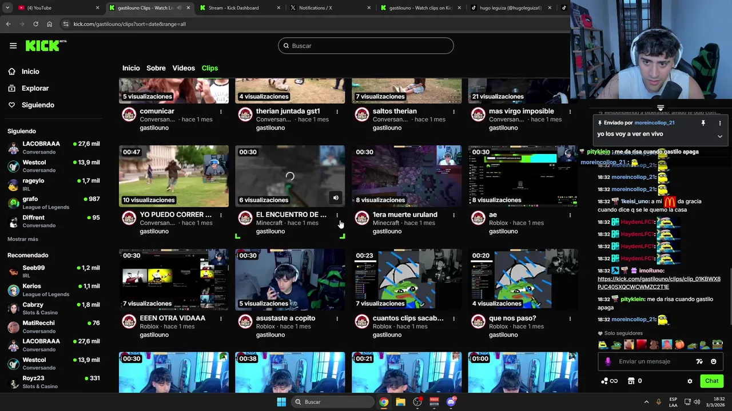Switch to the Videos channel tab

click(x=184, y=68)
